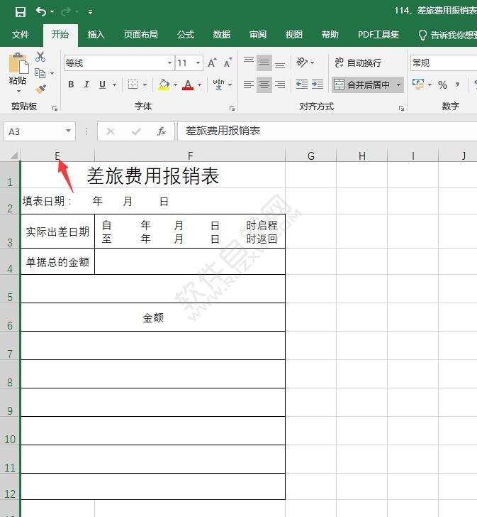Open the font size 11 dropdown

(x=198, y=62)
